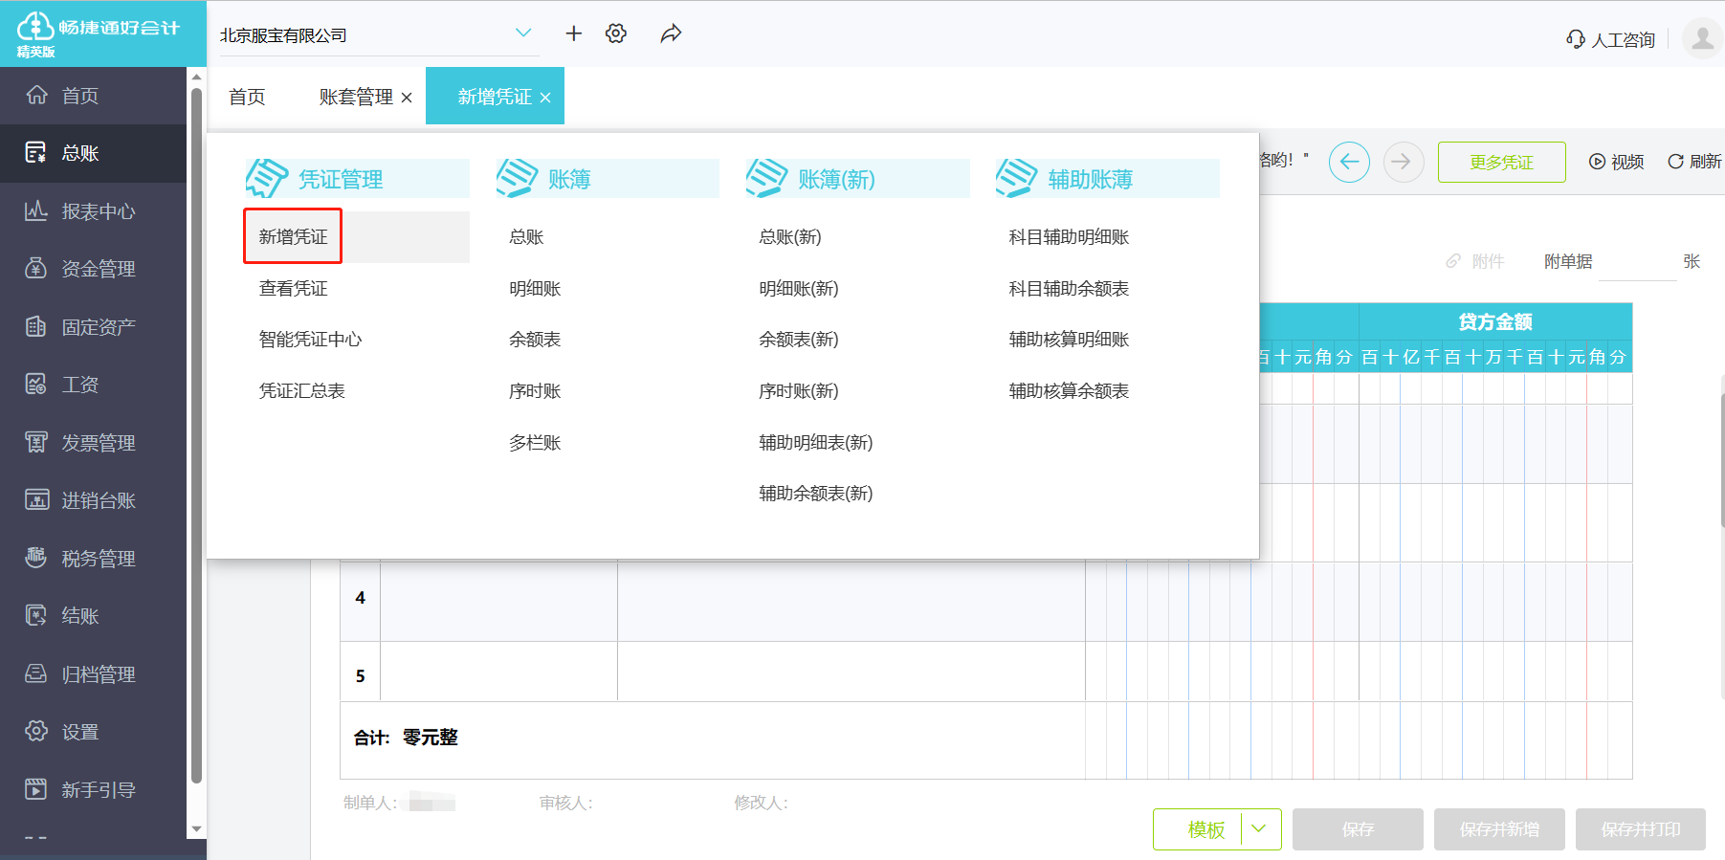This screenshot has width=1725, height=860.
Task: Click row 4 summary cell in voucher
Action: 498,602
